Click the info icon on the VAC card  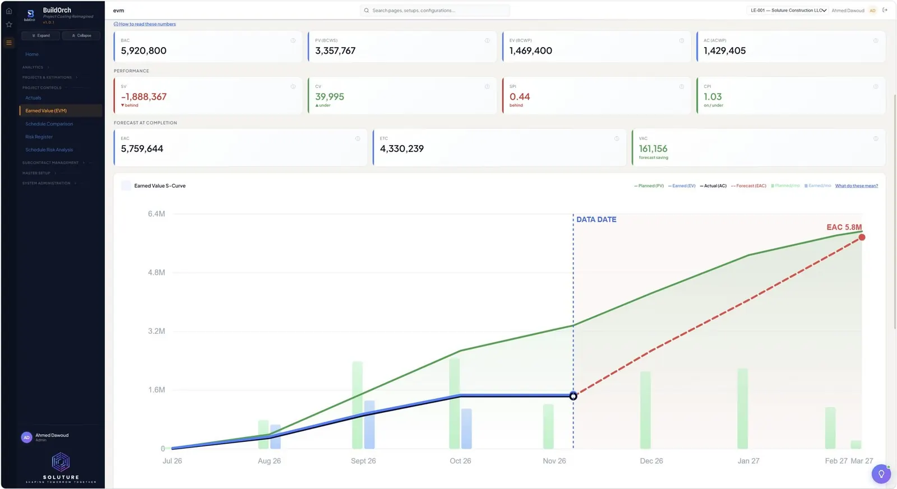[x=876, y=138]
